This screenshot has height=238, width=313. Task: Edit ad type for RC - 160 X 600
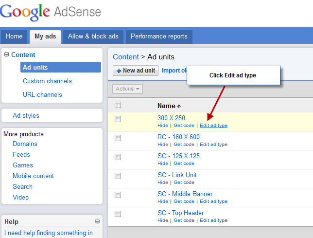[213, 145]
